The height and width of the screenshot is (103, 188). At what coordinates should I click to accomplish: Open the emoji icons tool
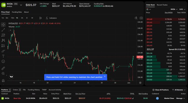tap(3, 61)
